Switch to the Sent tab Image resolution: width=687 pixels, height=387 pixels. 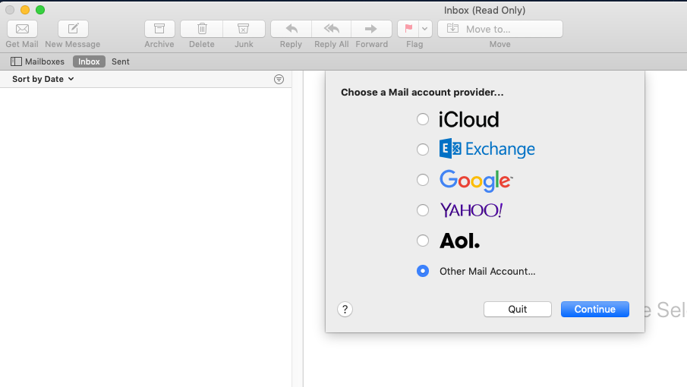coord(121,61)
